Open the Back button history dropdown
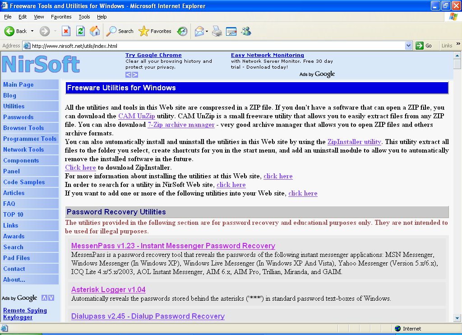The image size is (462, 335). coord(32,31)
